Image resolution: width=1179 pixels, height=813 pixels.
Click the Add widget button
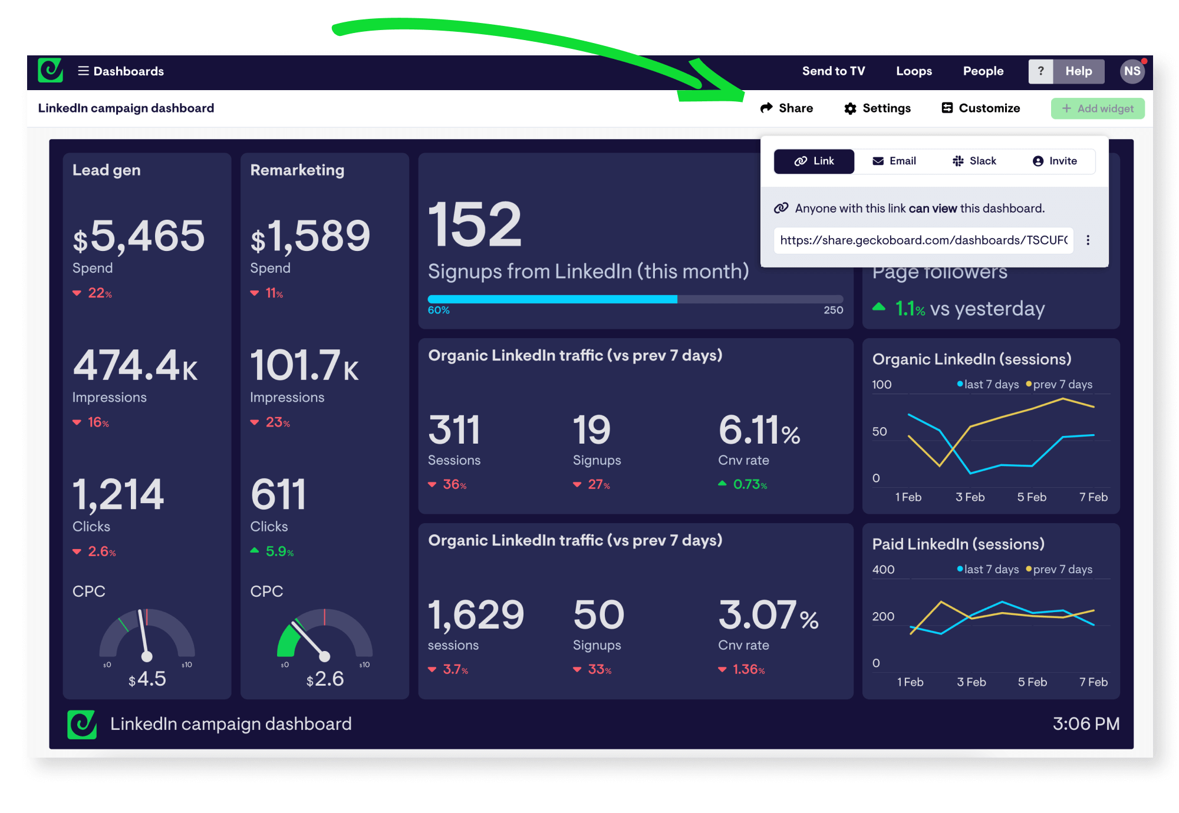pyautogui.click(x=1097, y=108)
